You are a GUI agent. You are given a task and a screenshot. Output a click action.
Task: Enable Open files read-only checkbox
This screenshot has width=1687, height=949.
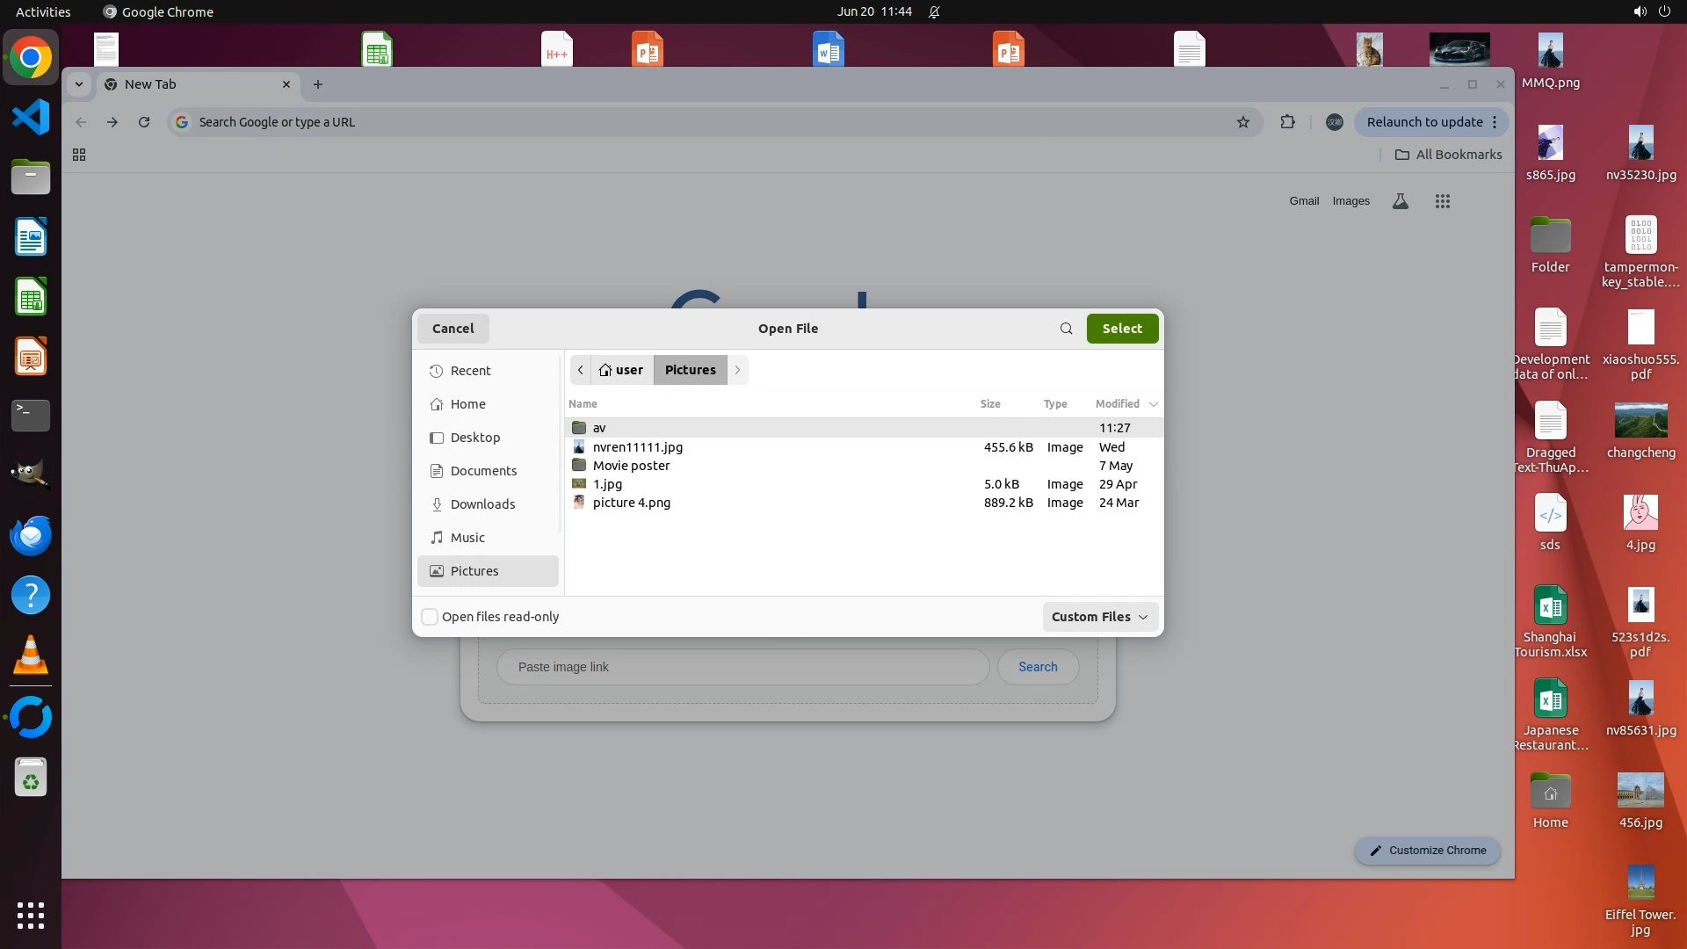point(430,617)
